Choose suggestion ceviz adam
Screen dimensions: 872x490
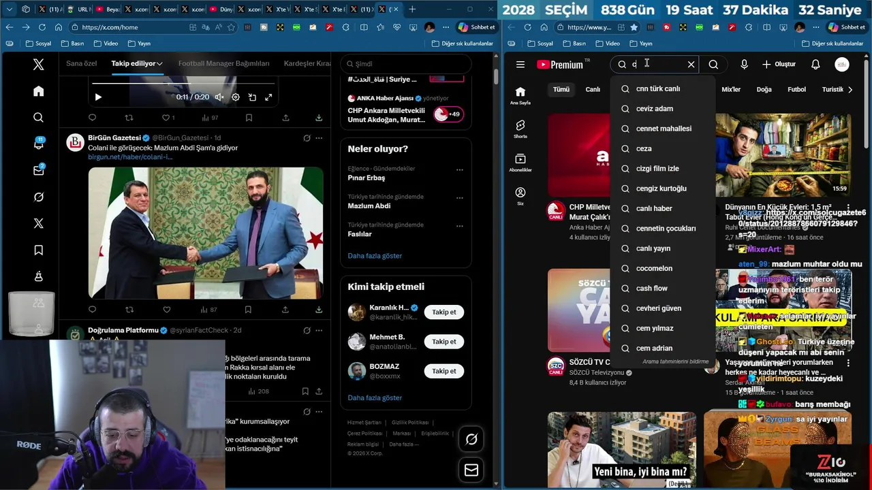point(663,108)
